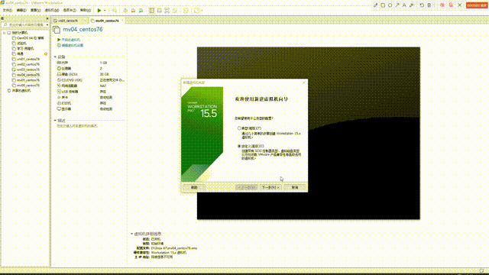The width and height of the screenshot is (489, 275).
Task: Select Shared VMs in library tree
Action: click(19, 91)
